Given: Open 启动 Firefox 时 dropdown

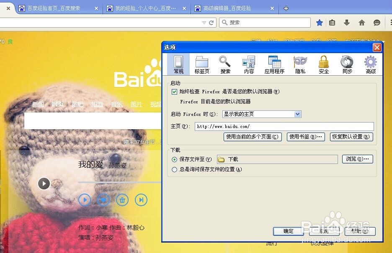Looking at the screenshot, I should click(262, 114).
